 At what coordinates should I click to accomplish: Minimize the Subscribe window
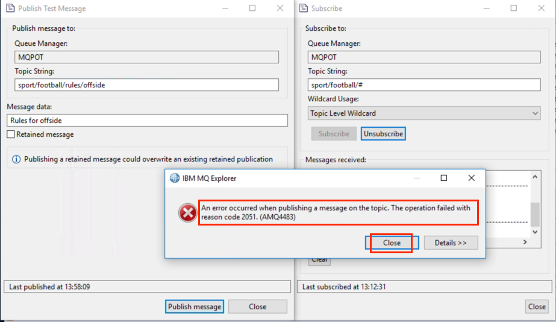point(487,8)
